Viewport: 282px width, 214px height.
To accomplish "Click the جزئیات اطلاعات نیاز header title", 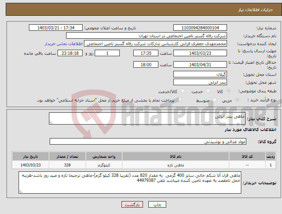I will point(256,10).
